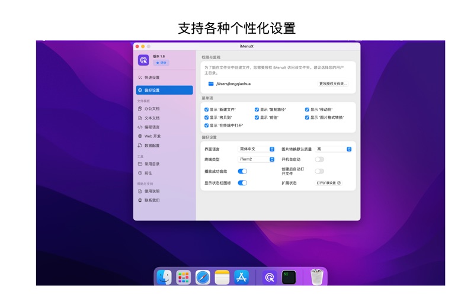
Task: Click the 评分 rating badge
Action: [x=161, y=63]
